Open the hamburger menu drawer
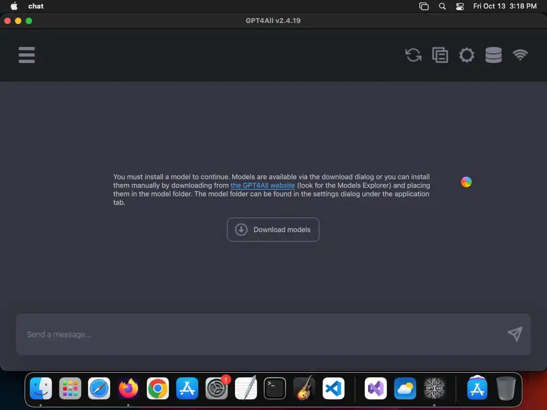 pyautogui.click(x=27, y=55)
